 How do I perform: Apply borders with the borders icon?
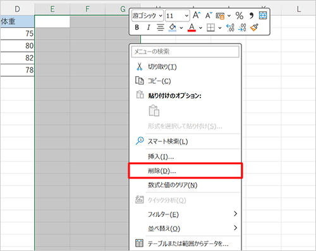coord(210,27)
